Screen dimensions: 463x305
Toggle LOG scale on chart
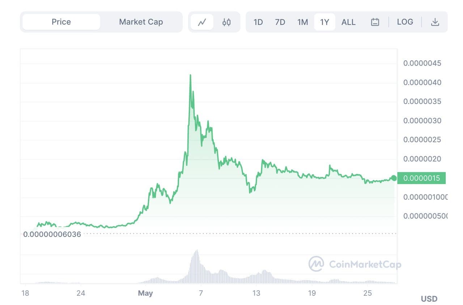tap(405, 22)
